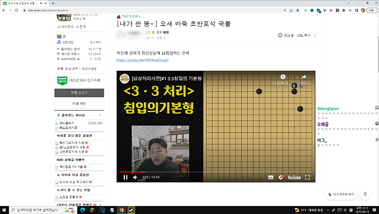
Task: Copy the post URL
Action: (x=304, y=35)
